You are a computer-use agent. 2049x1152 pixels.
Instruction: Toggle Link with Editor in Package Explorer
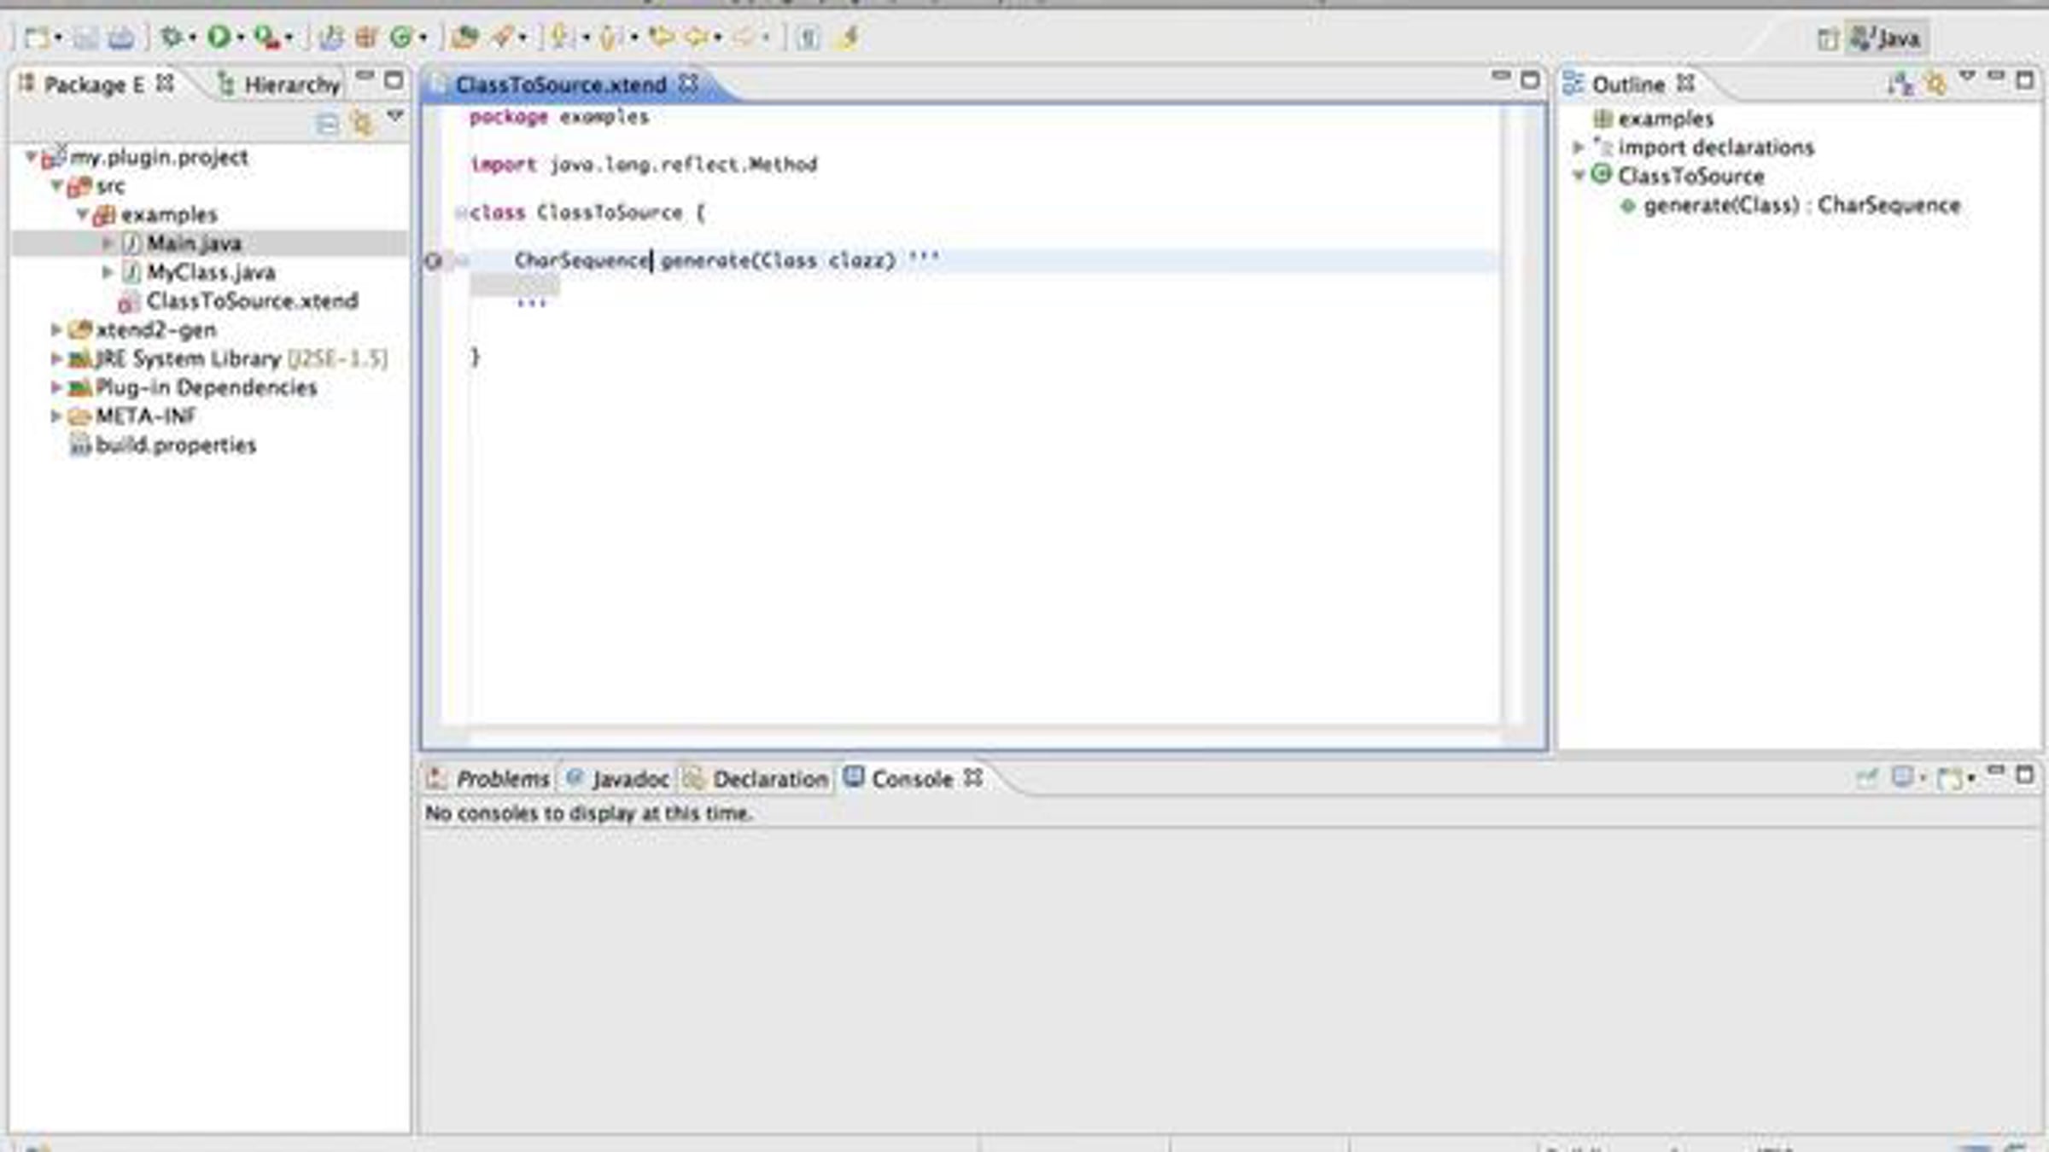[362, 124]
